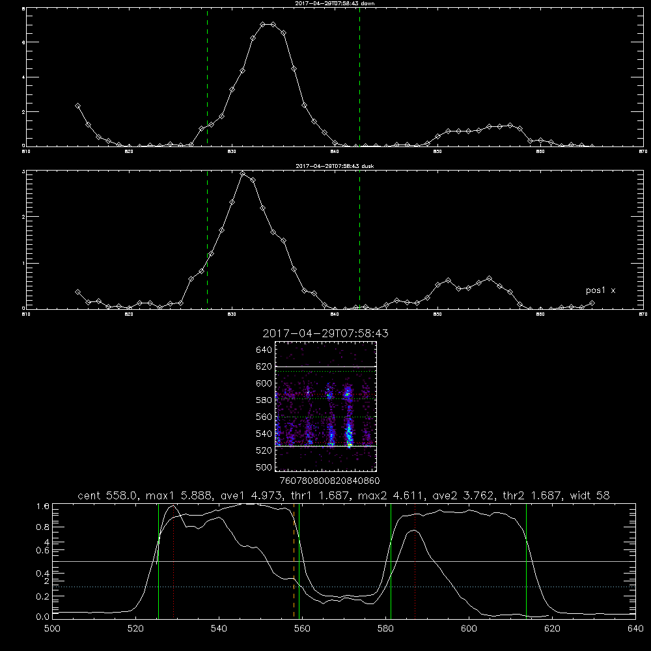Click green vertical line near 525 in bottom plot
The image size is (651, 651).
coord(158,561)
